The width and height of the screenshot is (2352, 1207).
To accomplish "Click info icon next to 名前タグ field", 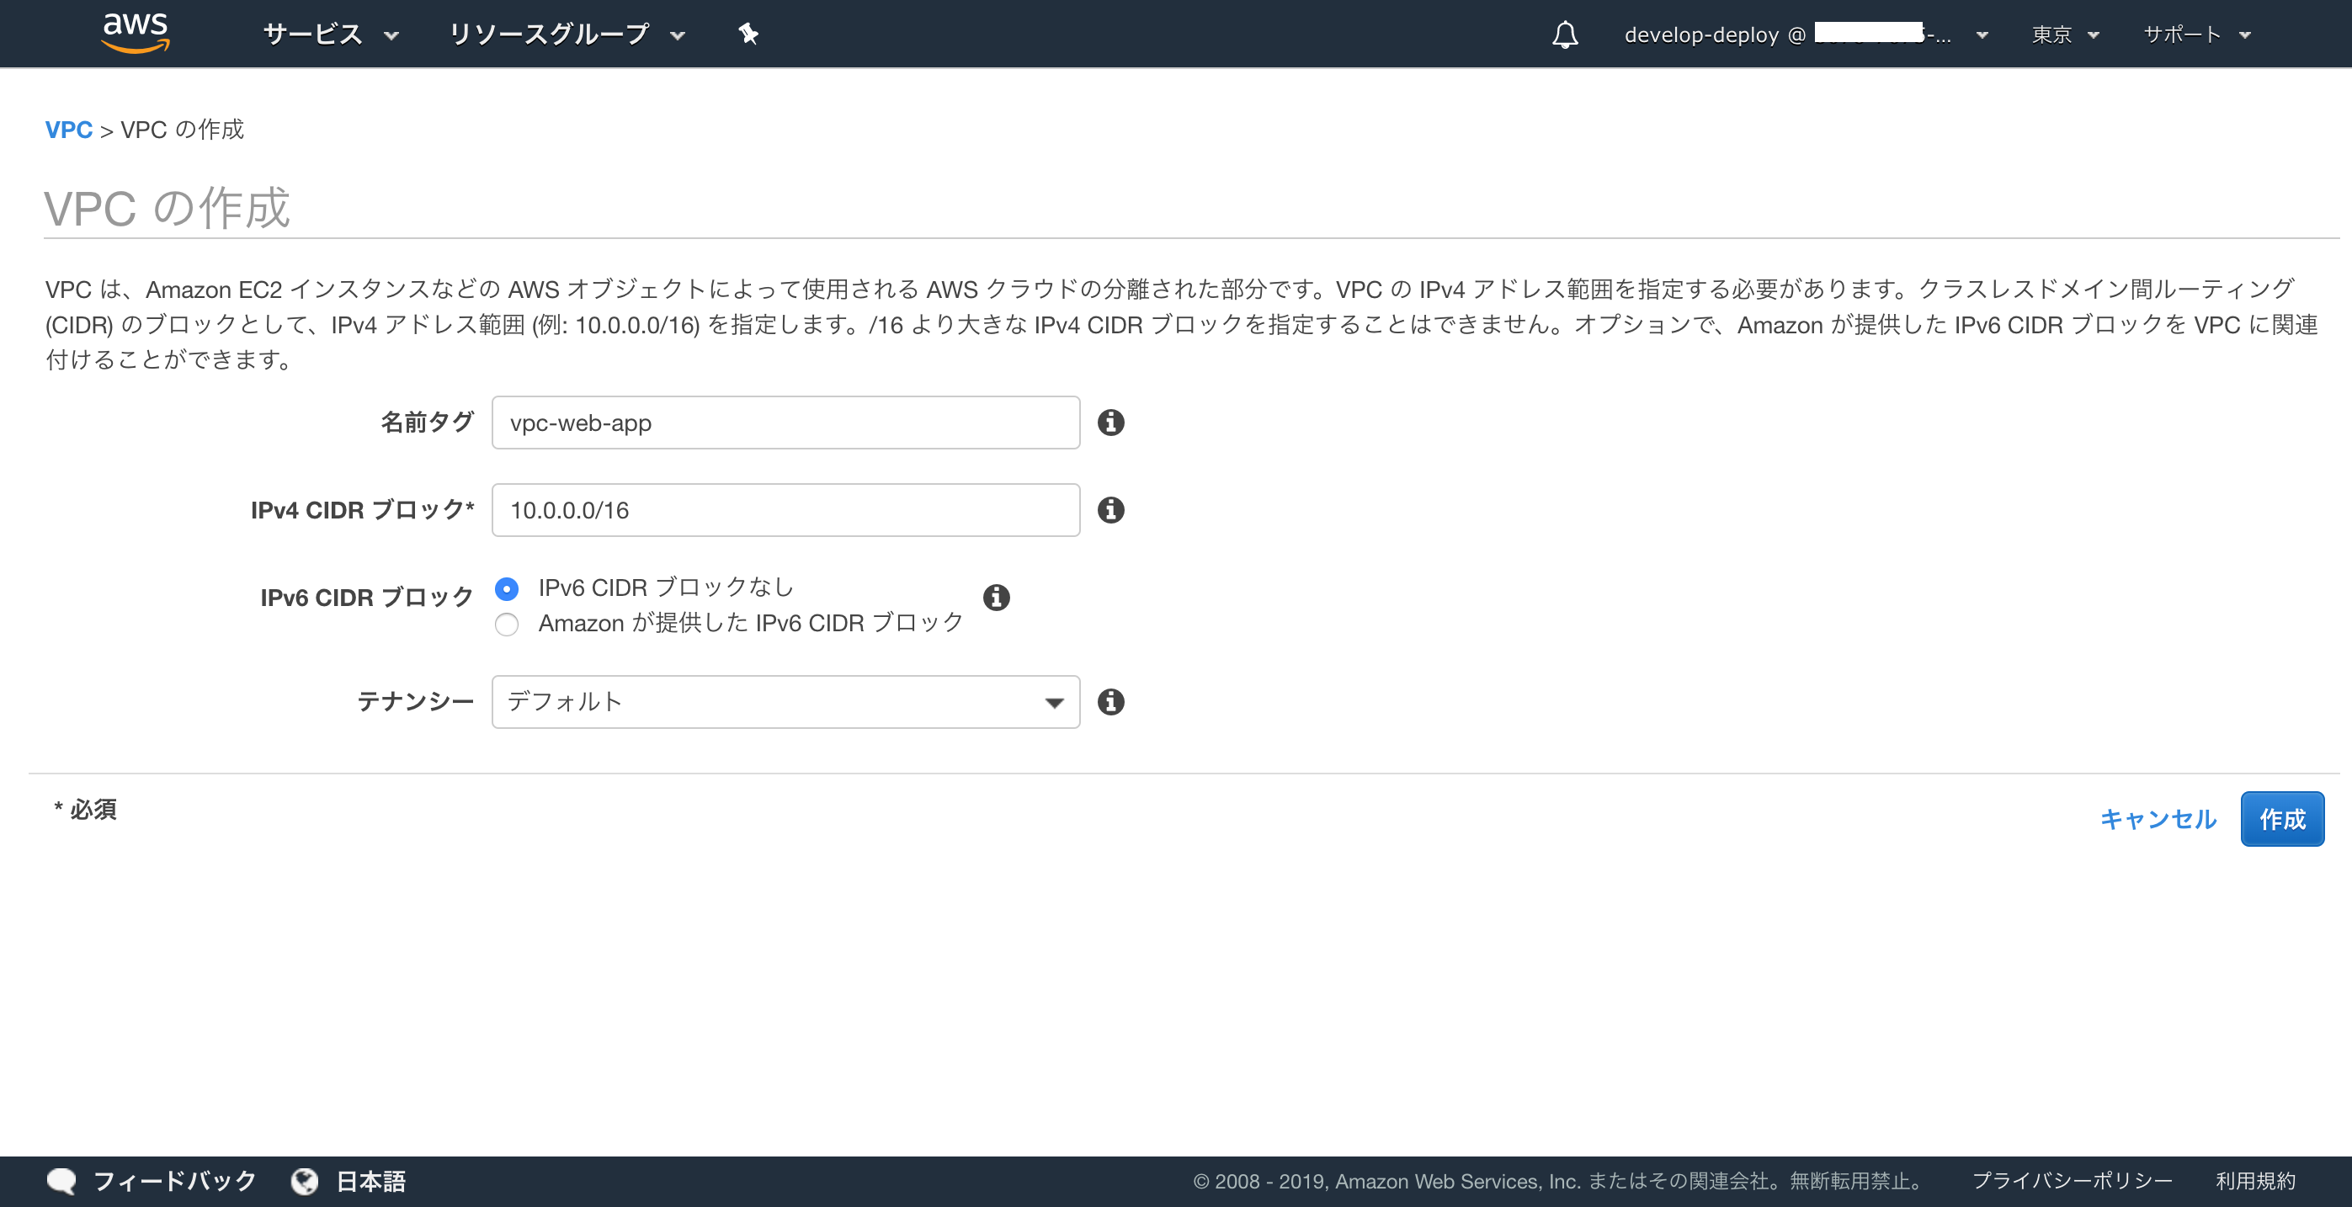I will [1110, 423].
